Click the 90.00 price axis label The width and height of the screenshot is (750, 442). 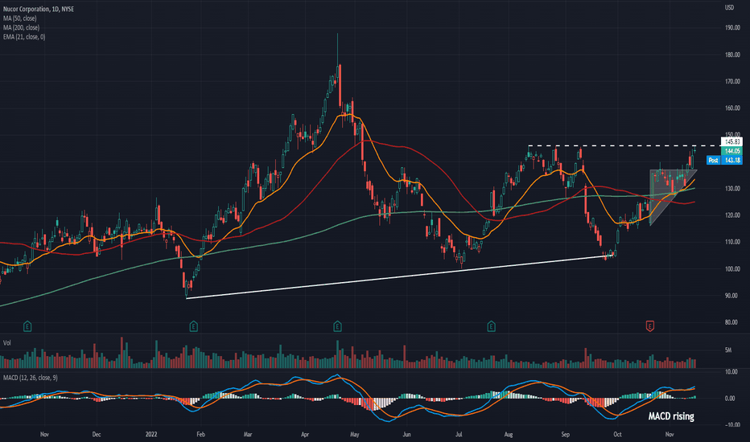pyautogui.click(x=732, y=296)
